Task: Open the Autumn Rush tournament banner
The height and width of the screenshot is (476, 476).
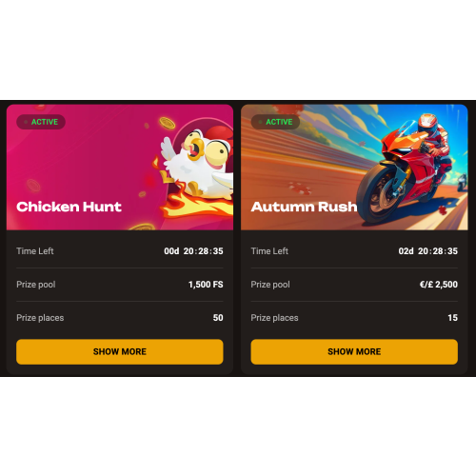Action: [x=354, y=168]
